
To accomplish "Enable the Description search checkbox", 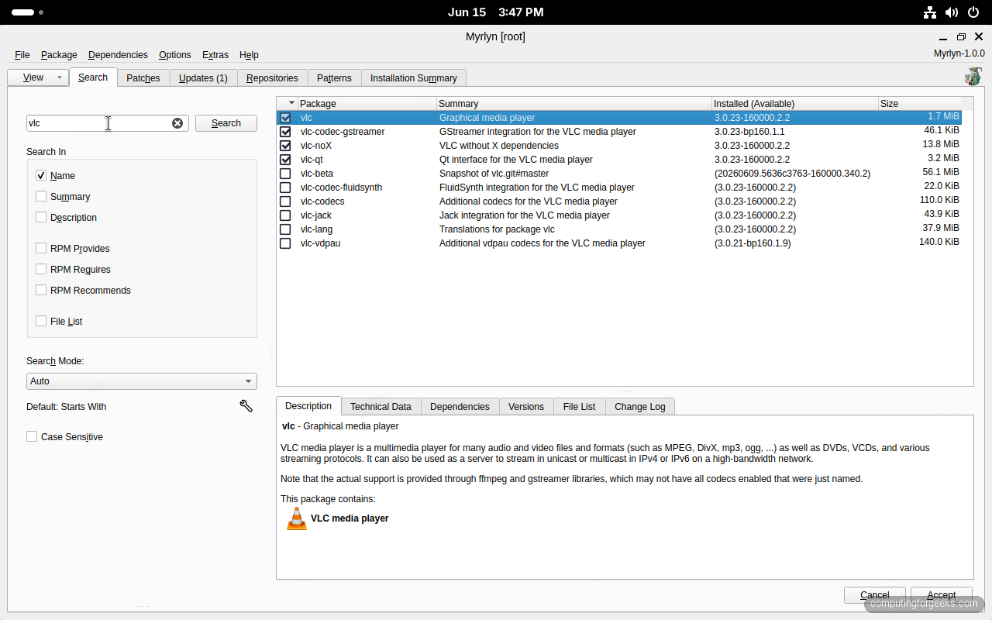I will tap(41, 218).
